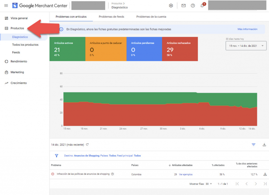Viewport: 269px width, 195px height.
Task: Open the Mostrar filas rows dropdown
Action: [x=209, y=184]
